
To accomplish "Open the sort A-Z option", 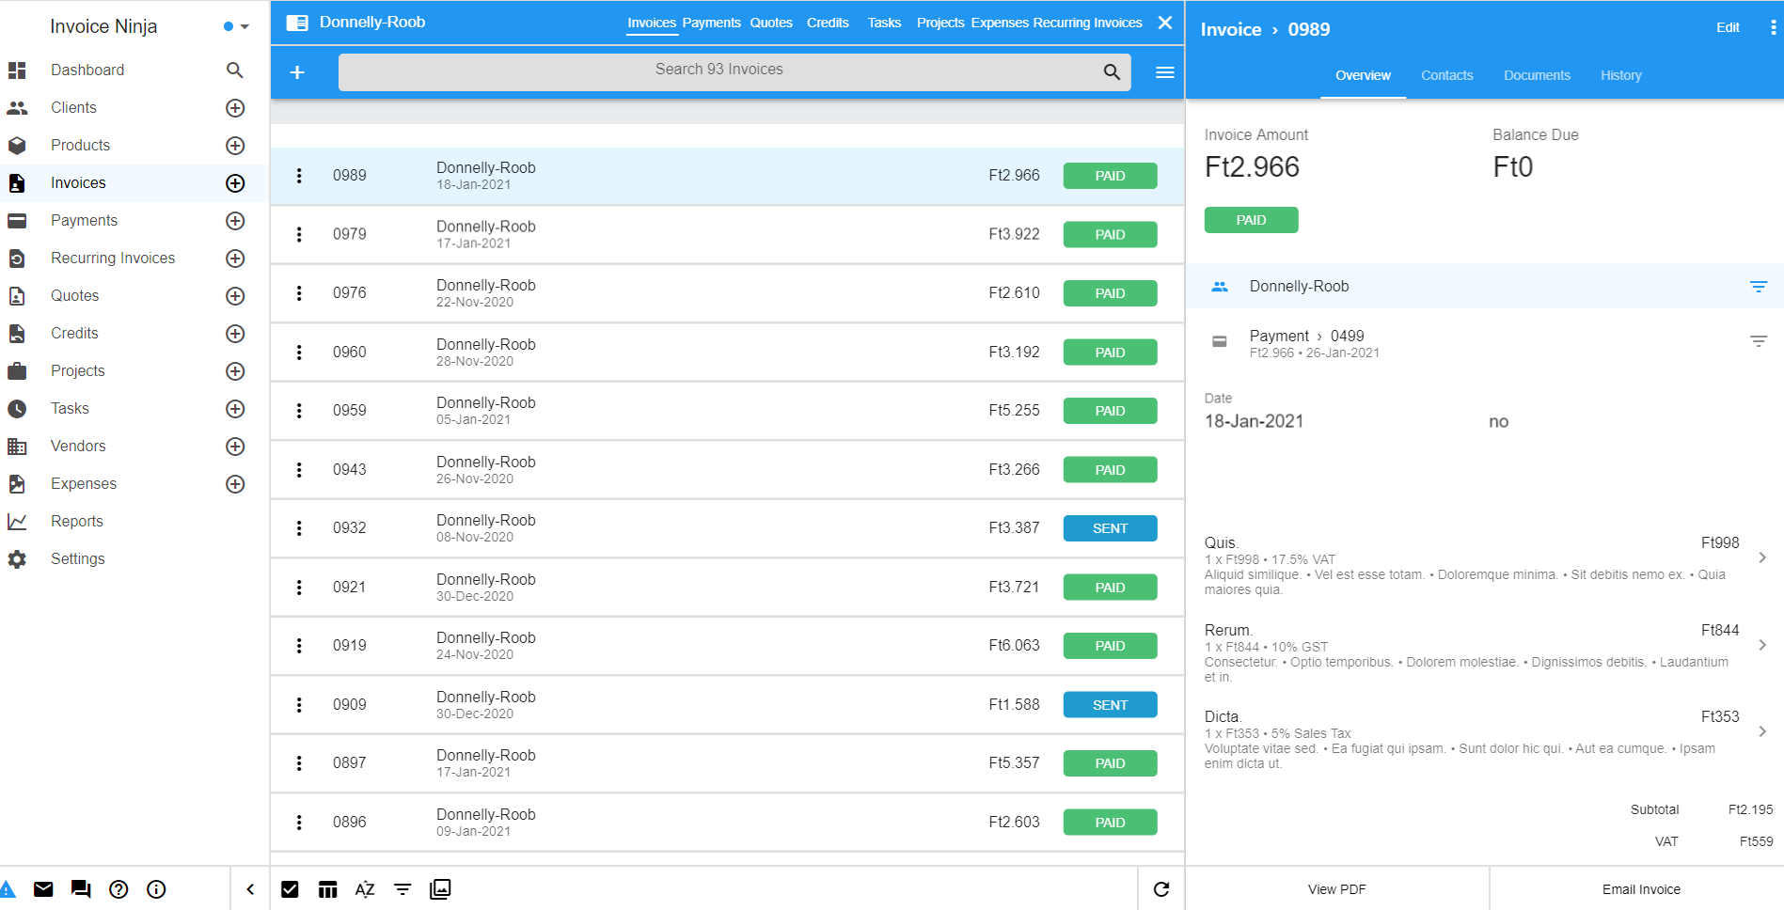I will [x=365, y=889].
